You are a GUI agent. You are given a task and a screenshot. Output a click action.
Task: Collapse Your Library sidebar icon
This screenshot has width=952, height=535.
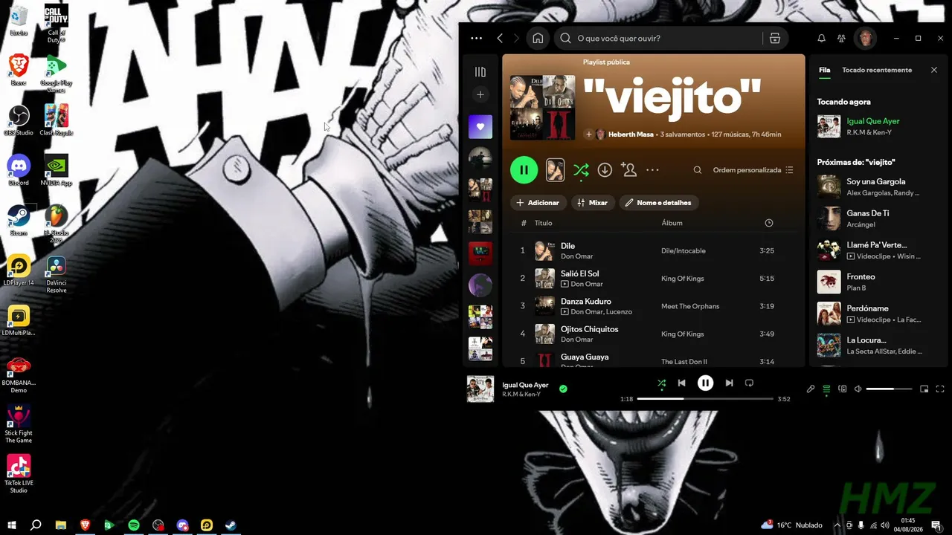click(x=480, y=72)
